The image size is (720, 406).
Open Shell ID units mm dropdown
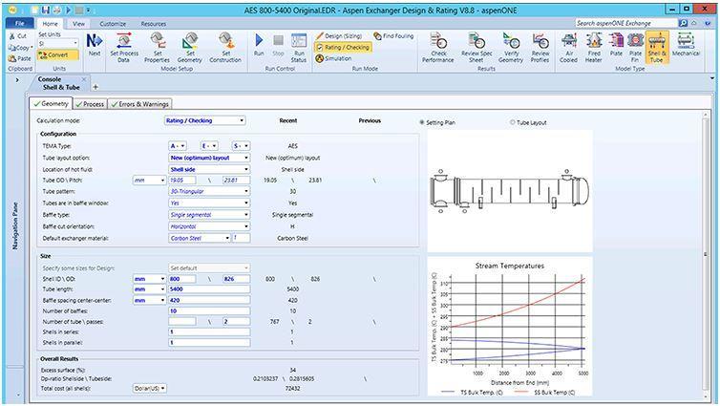149,279
